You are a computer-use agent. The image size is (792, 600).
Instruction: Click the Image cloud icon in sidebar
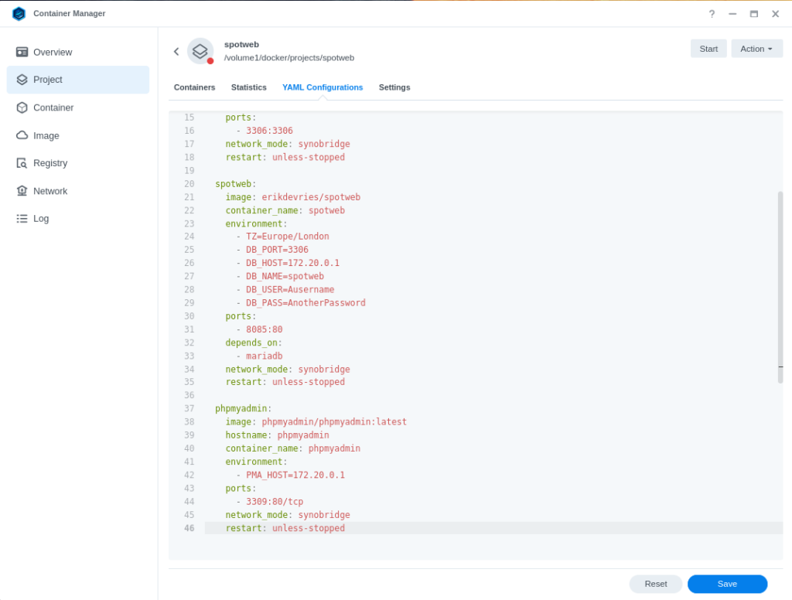[22, 135]
